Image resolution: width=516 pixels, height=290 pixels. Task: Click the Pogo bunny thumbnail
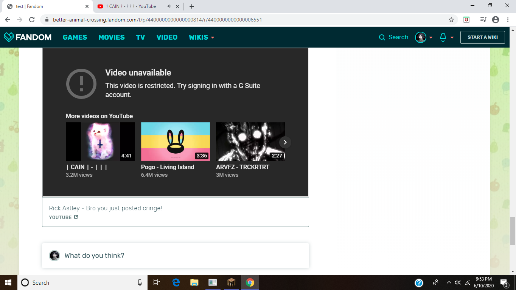coord(176,142)
